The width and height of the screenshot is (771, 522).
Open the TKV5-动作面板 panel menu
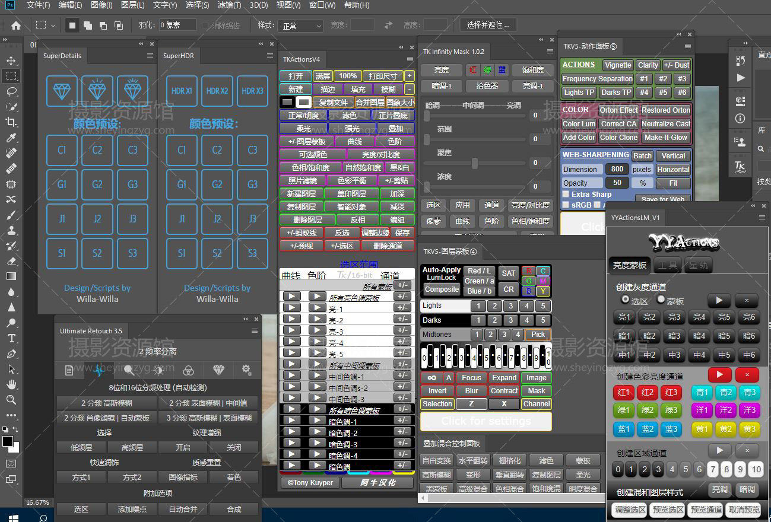point(688,46)
